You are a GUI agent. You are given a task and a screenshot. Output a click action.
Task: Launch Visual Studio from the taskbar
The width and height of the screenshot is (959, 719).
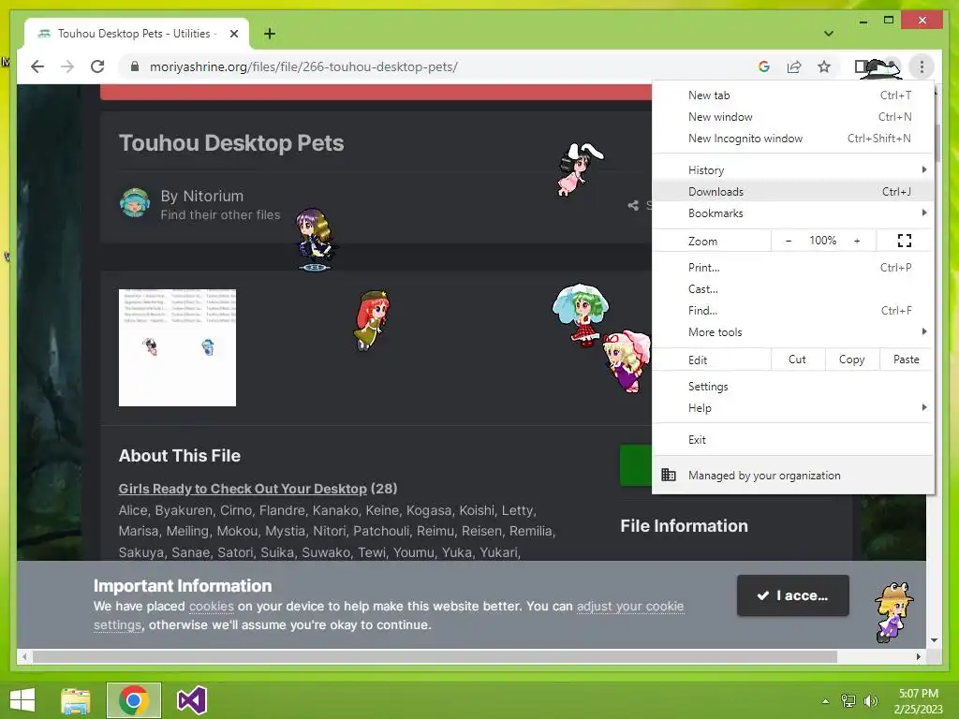tap(191, 700)
